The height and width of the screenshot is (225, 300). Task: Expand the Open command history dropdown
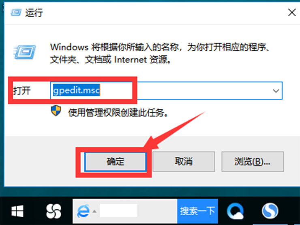(x=276, y=91)
